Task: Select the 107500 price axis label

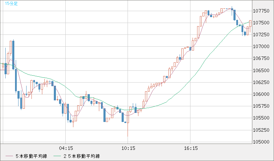Action: 261,23
